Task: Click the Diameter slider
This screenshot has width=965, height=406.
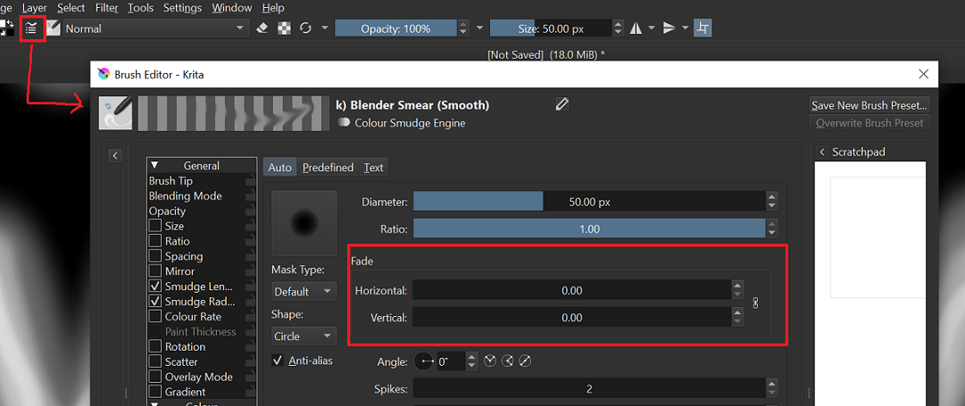Action: [x=589, y=202]
